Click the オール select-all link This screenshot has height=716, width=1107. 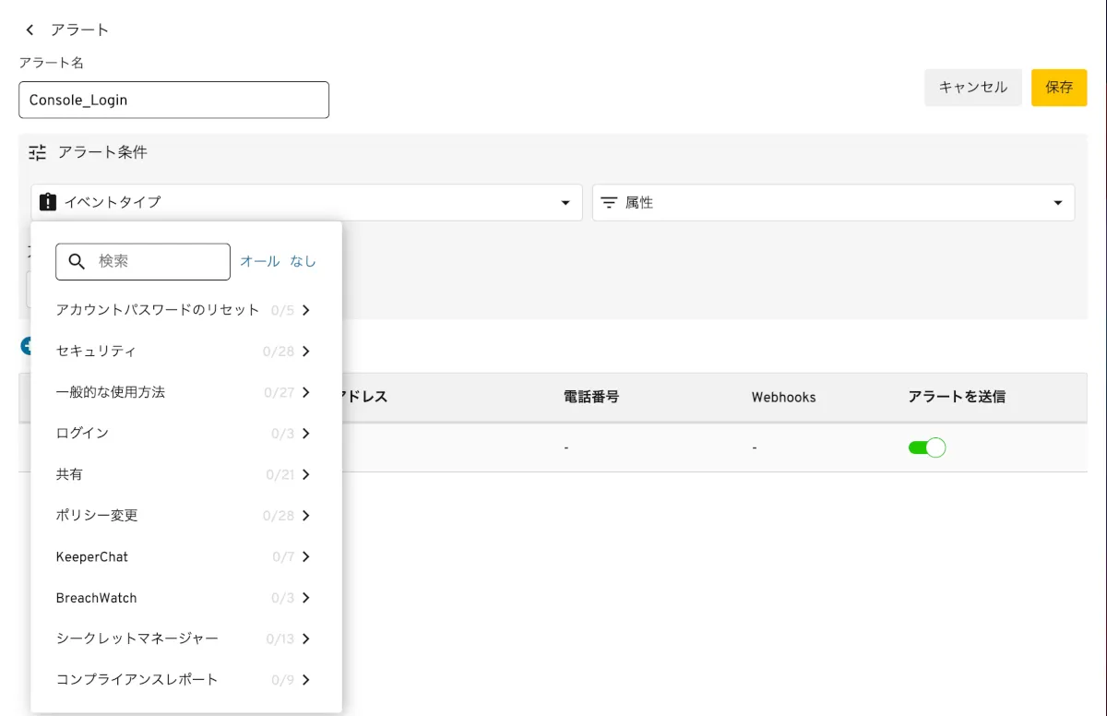[259, 262]
